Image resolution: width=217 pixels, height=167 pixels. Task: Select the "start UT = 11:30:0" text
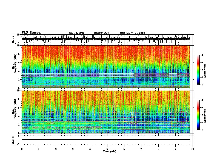(132, 33)
